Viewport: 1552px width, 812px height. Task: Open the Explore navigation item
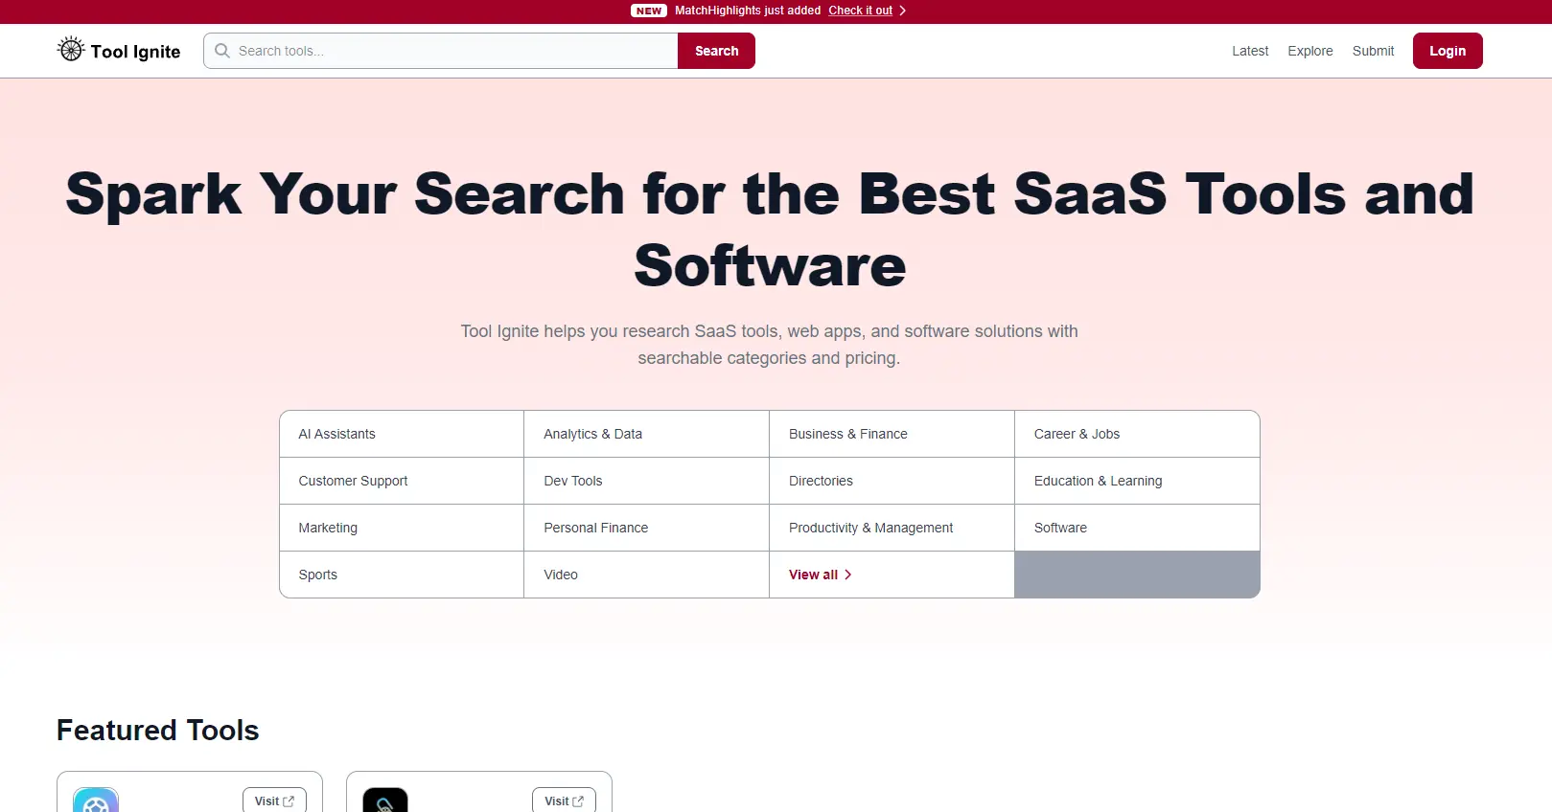(1310, 51)
